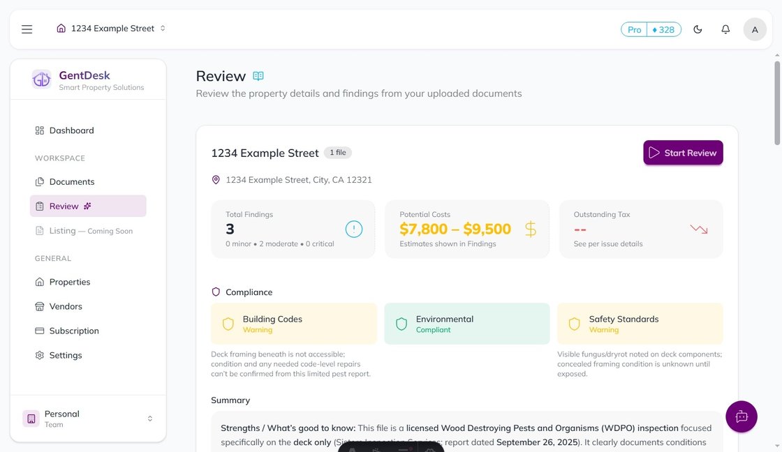Viewport: 782px width, 452px height.
Task: Select Vendors from the sidebar
Action: click(66, 306)
